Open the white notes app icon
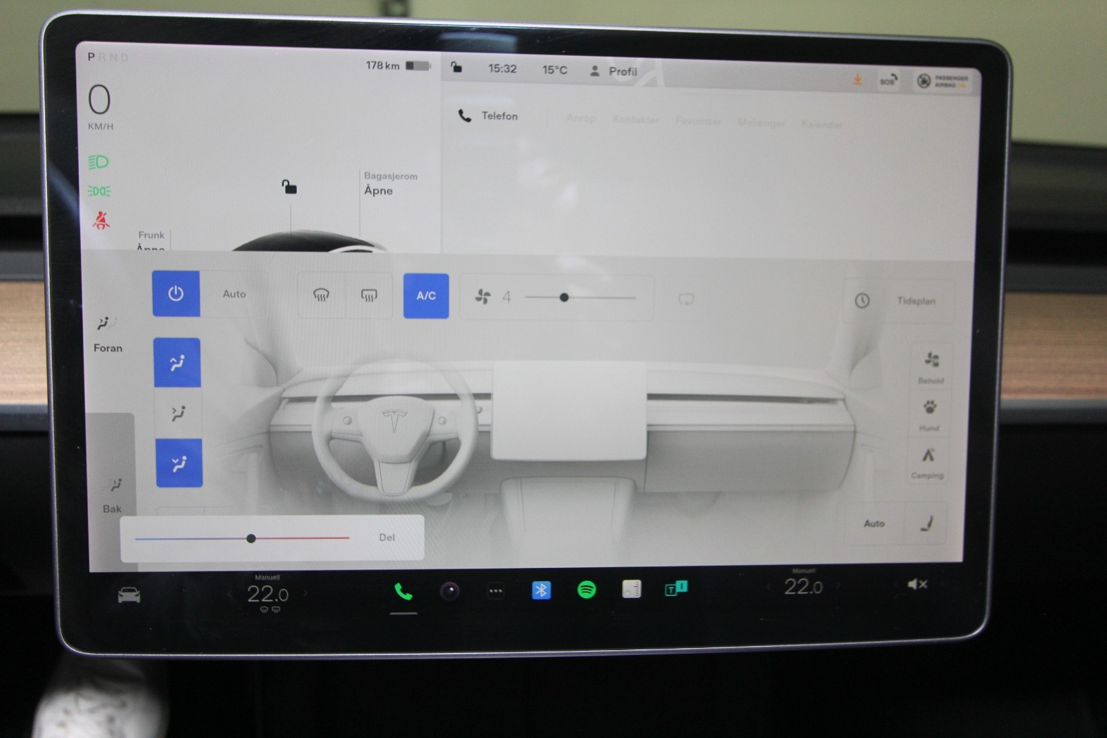Screen dimensions: 1107x738 point(632,589)
